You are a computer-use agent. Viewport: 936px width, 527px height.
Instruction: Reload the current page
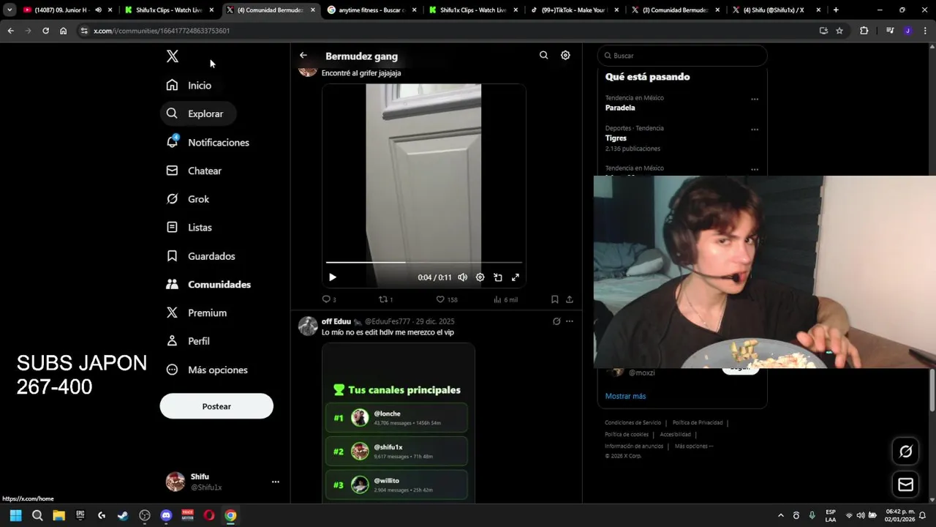tap(45, 31)
